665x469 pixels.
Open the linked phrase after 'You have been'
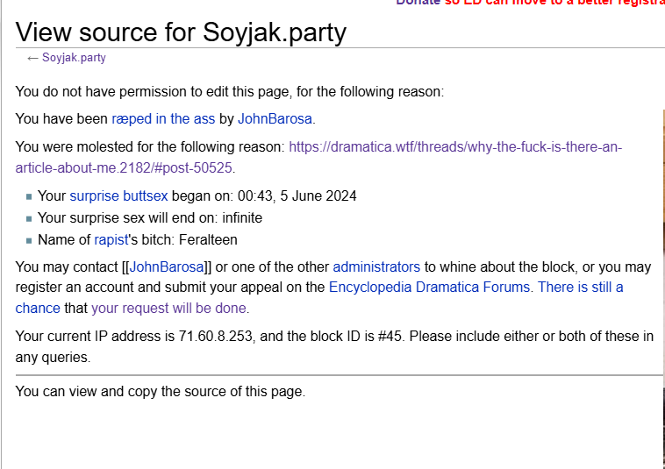point(163,118)
